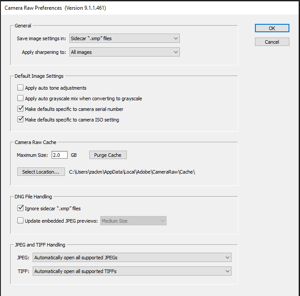Check Apply auto grayscale mix option
The image size is (300, 296).
pyautogui.click(x=20, y=99)
